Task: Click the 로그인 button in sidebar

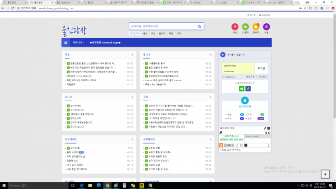Action: coord(261,68)
